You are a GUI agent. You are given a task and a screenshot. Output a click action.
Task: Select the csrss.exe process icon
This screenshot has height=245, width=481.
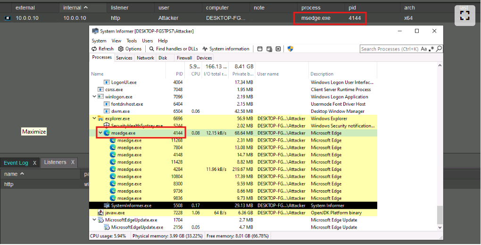100,89
